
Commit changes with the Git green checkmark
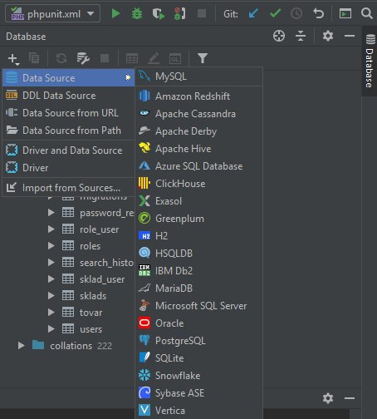[275, 13]
